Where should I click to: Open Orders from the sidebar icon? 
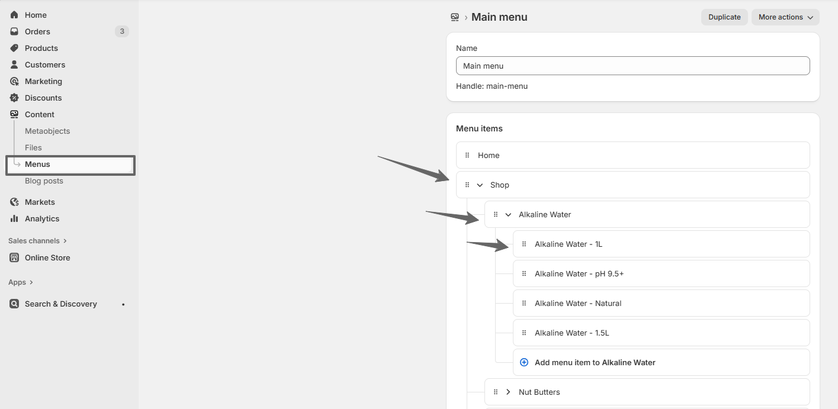tap(14, 31)
